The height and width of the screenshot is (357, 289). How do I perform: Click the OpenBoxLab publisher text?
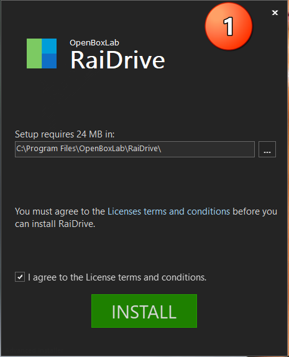click(x=94, y=43)
